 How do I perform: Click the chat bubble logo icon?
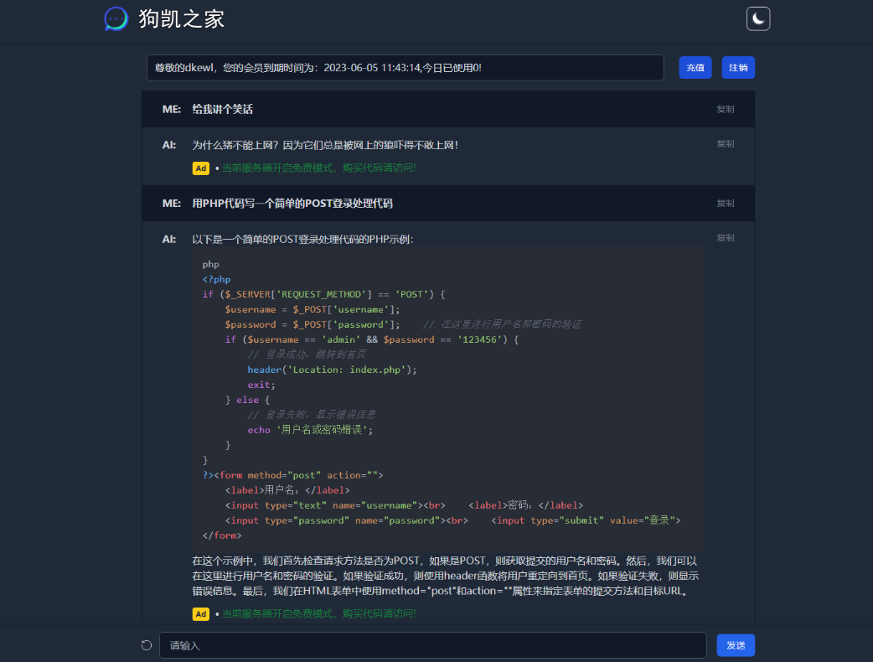(116, 19)
